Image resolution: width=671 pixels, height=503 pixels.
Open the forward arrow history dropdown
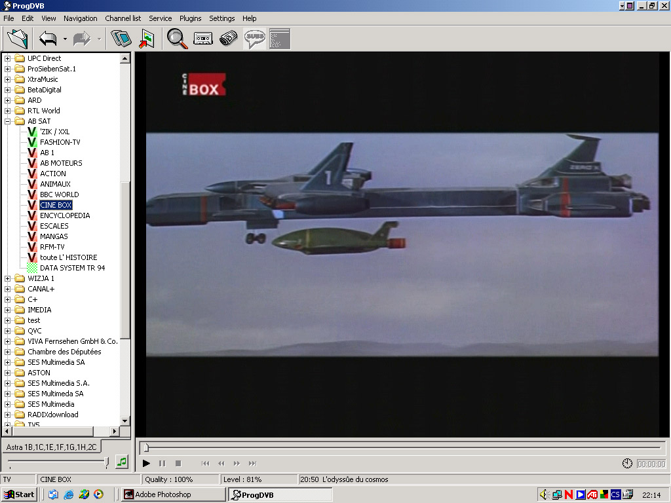[x=99, y=39]
